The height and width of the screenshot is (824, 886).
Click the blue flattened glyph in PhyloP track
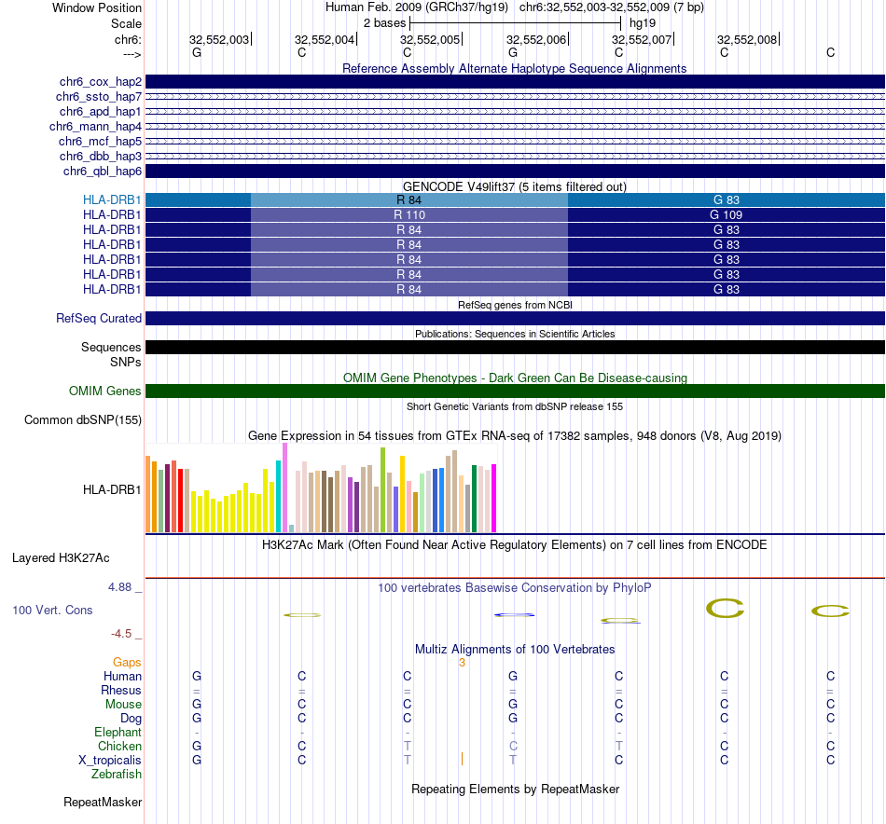514,614
